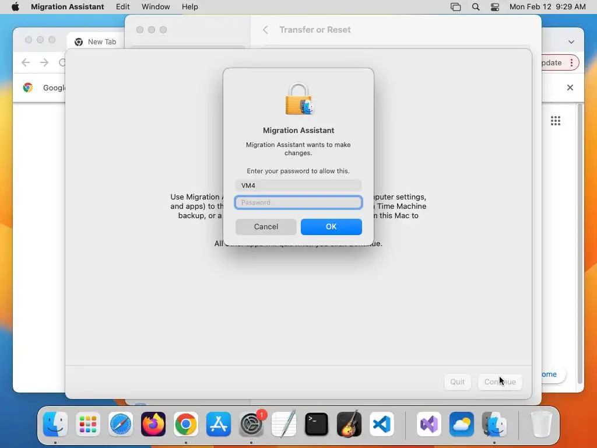Open TextEdit from the Dock

284,424
